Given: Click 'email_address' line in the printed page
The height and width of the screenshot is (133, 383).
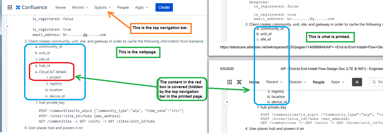Looking at the screenshot, I should coord(294,19).
